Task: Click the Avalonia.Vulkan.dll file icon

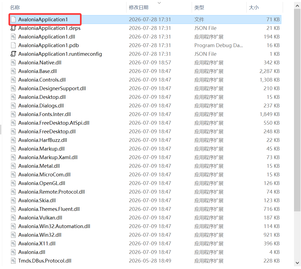Action: click(x=13, y=218)
